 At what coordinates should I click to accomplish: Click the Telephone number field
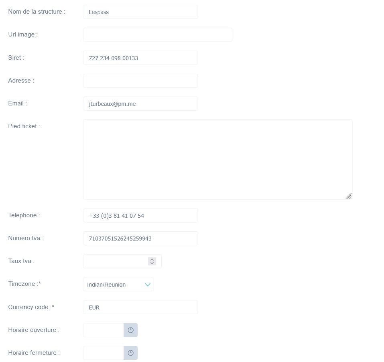(140, 215)
